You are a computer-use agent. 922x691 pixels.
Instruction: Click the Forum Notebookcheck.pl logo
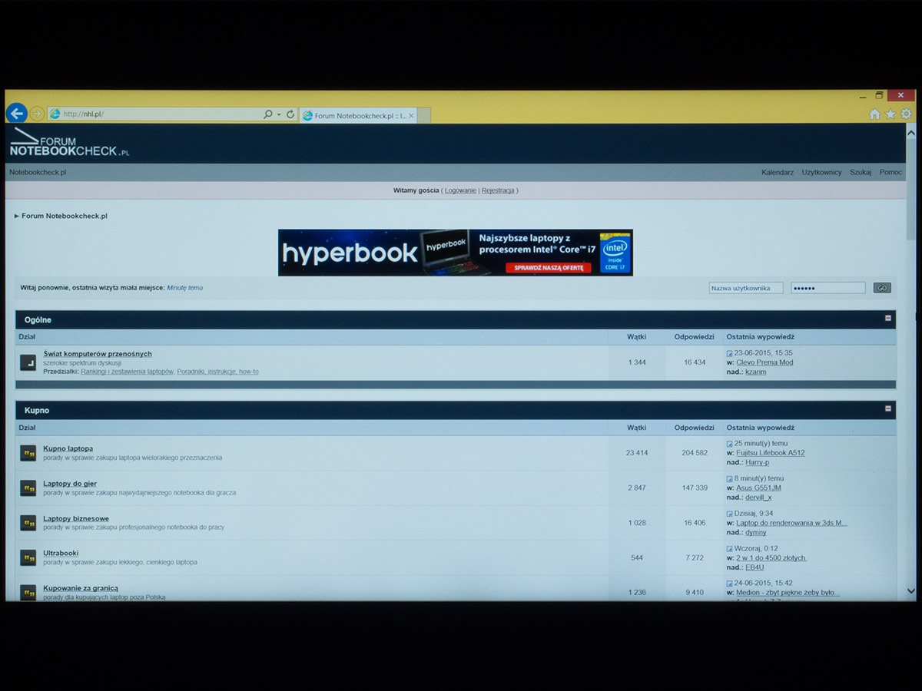coord(69,143)
